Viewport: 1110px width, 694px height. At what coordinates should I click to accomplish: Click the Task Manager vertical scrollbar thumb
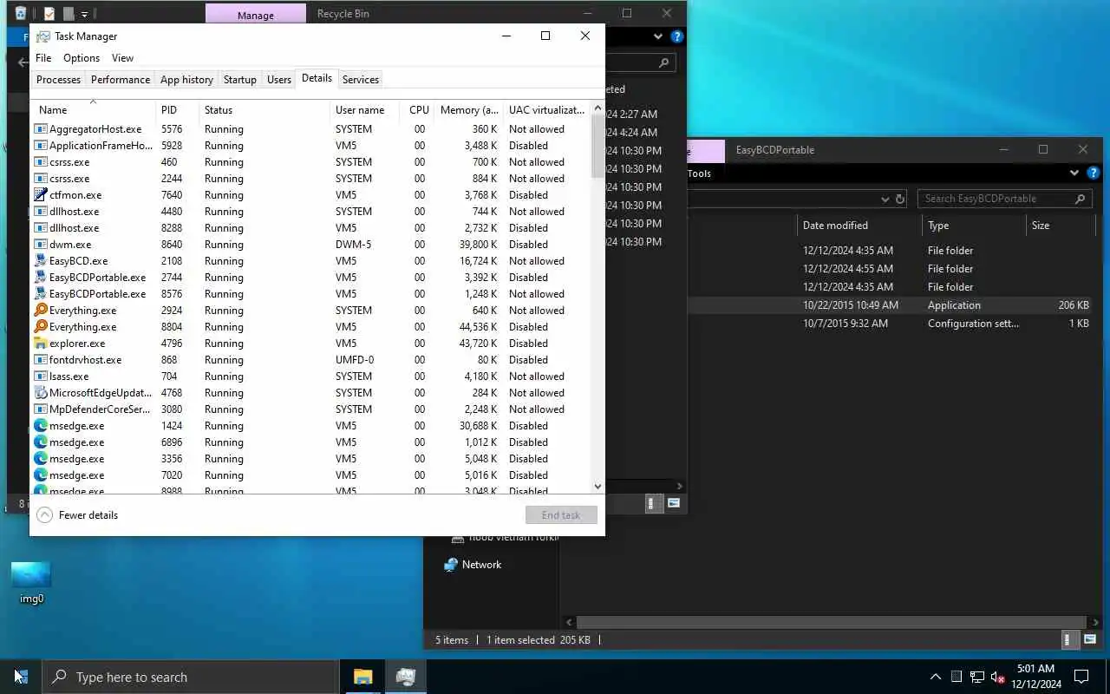pos(597,146)
